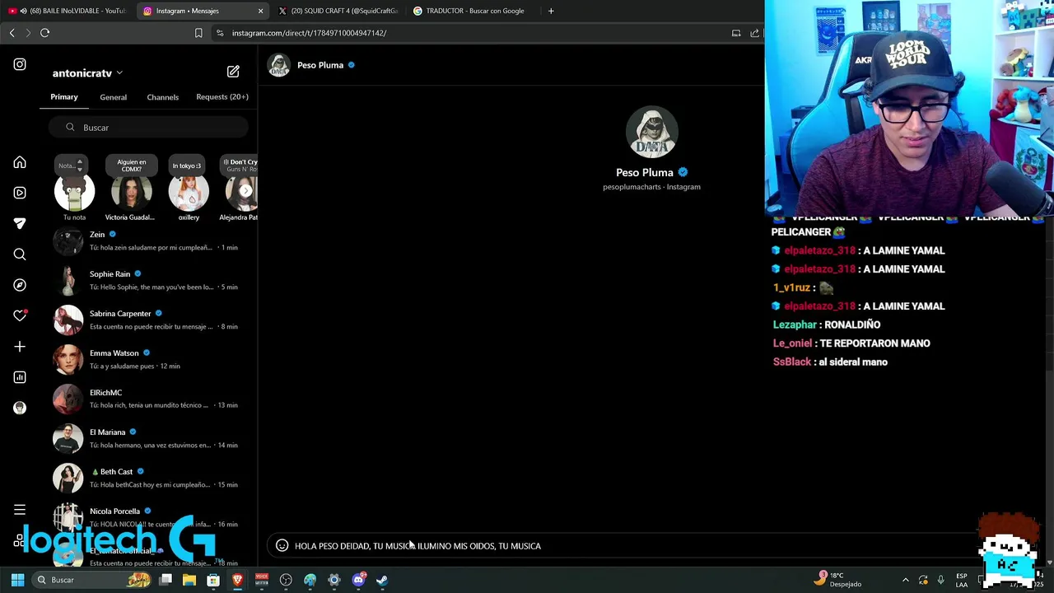This screenshot has height=593, width=1054.
Task: Switch to the SQUID CRAFT 4 X tab
Action: click(x=338, y=11)
